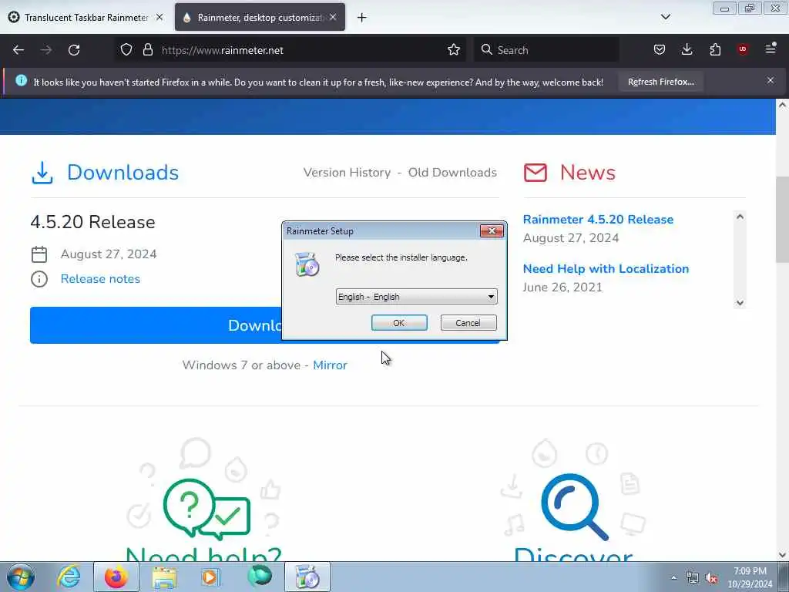List all tabs with the chevron
The width and height of the screenshot is (789, 592).
(x=665, y=17)
